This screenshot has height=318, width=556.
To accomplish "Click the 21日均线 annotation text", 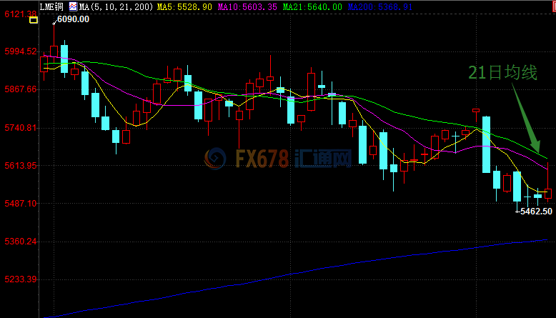I will (x=502, y=72).
